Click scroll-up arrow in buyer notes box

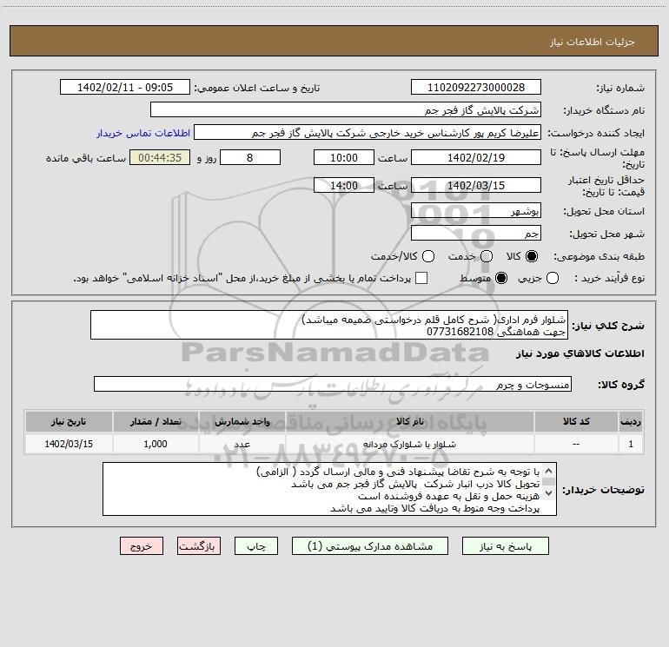[x=549, y=472]
